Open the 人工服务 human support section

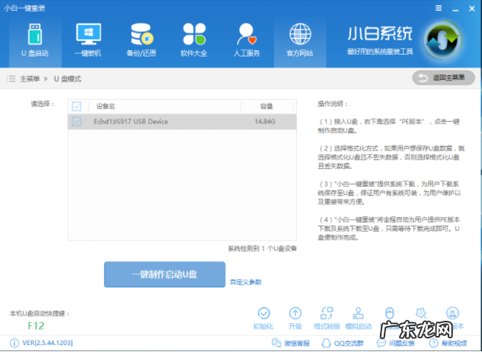247,41
